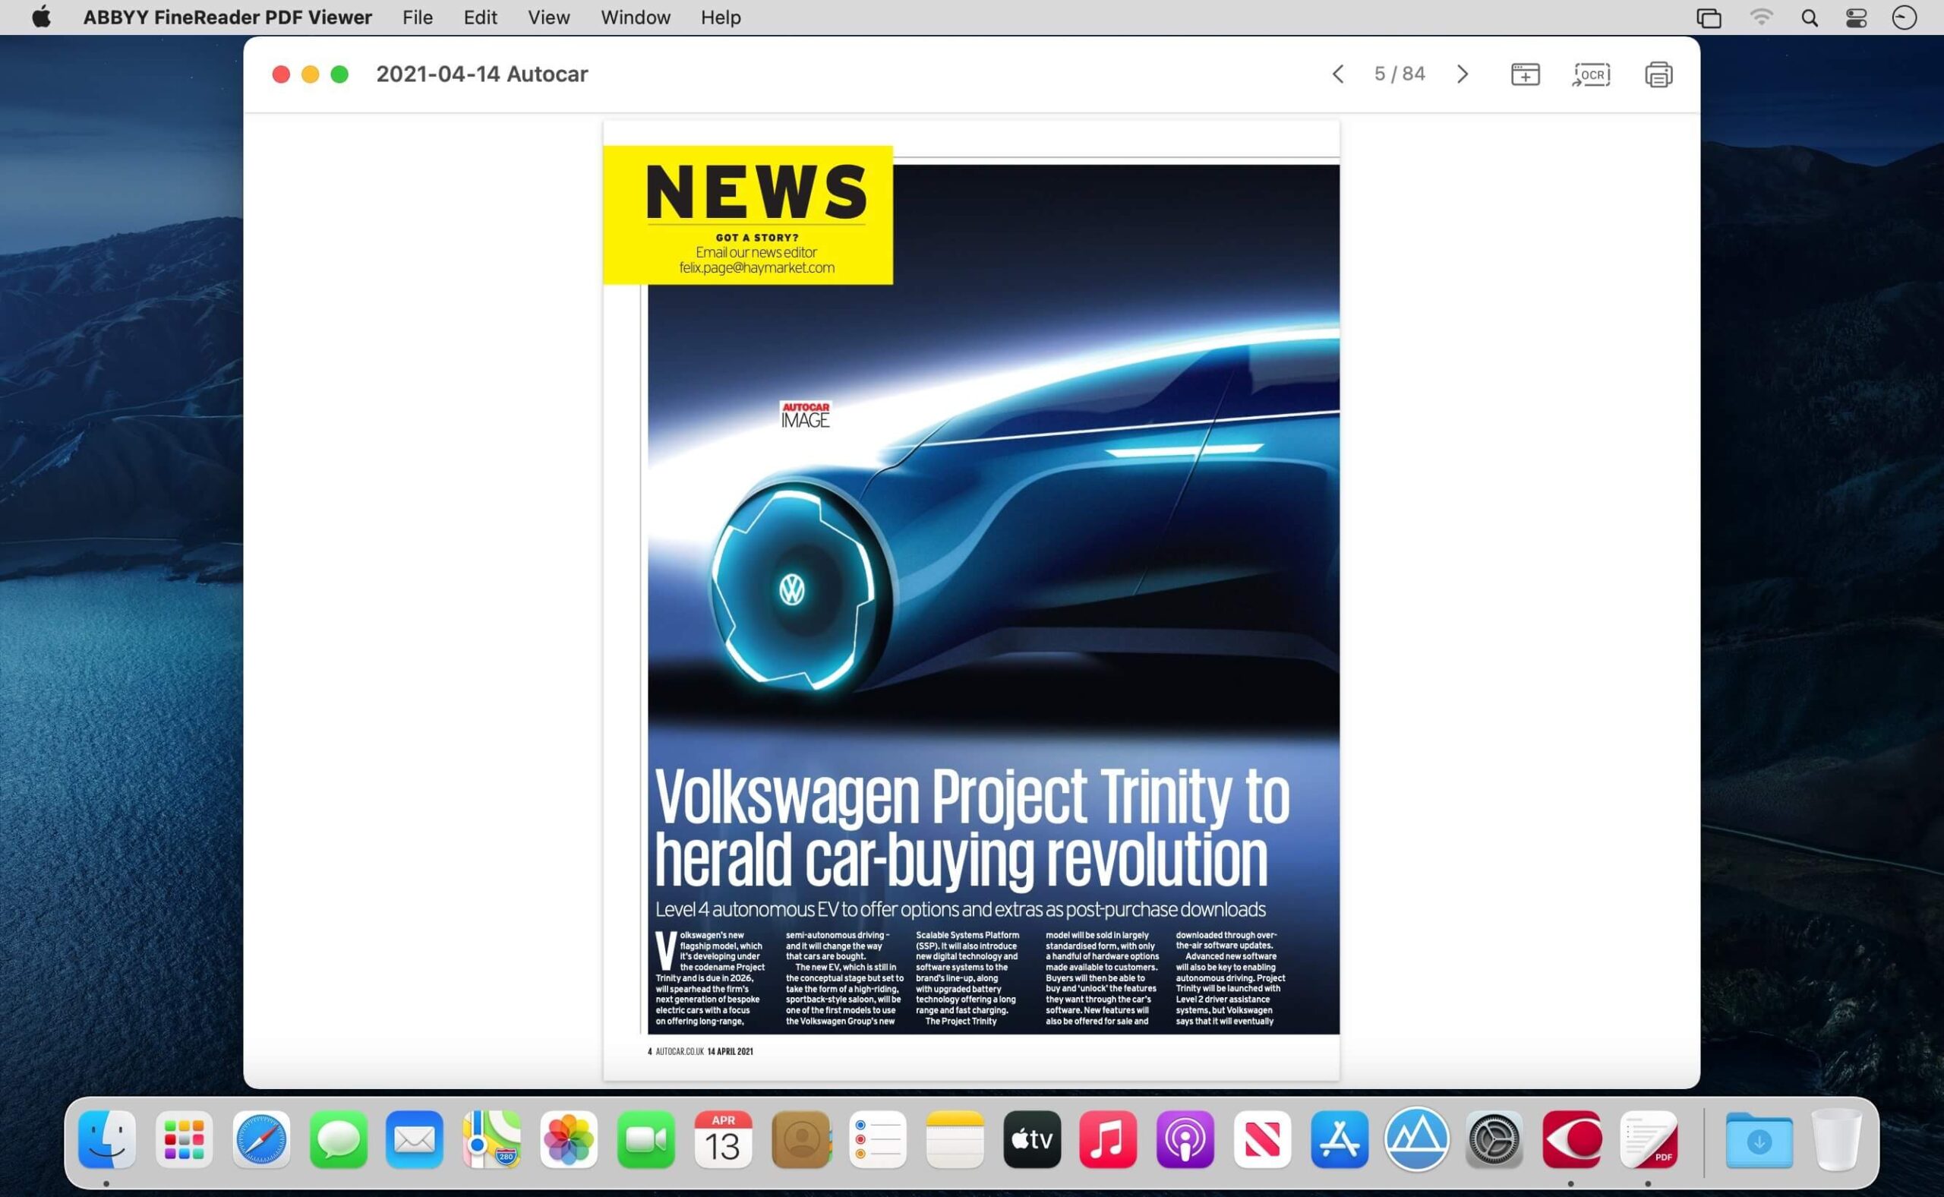
Task: Run OCR on the current document
Action: (x=1591, y=74)
